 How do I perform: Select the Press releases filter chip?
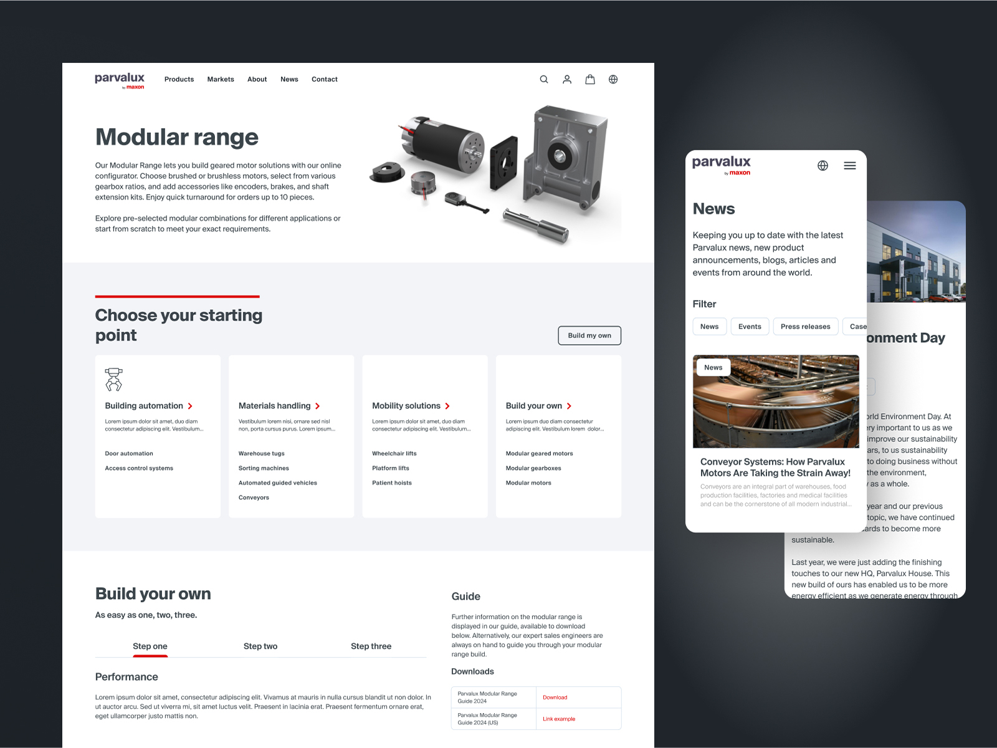tap(805, 327)
